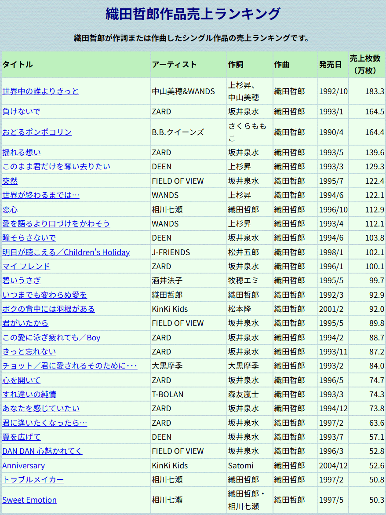The width and height of the screenshot is (386, 515).
Task: Click the DAN DAN 心魅かれてく link
Action: 42,451
